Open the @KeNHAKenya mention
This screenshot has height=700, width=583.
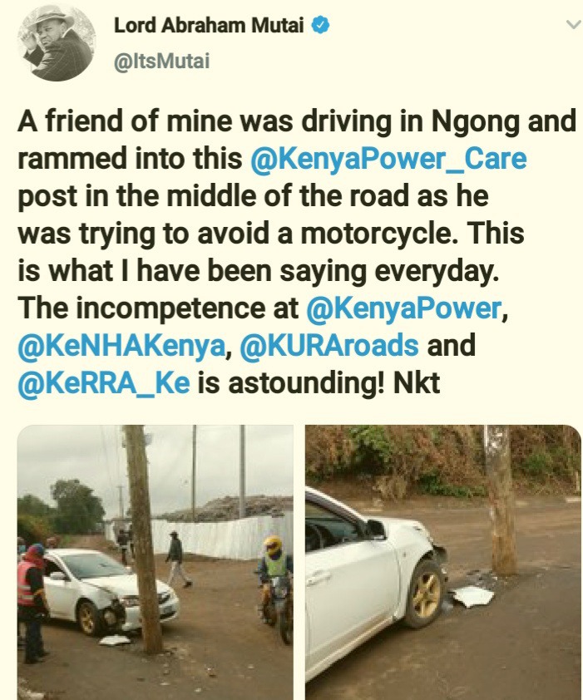pos(121,346)
